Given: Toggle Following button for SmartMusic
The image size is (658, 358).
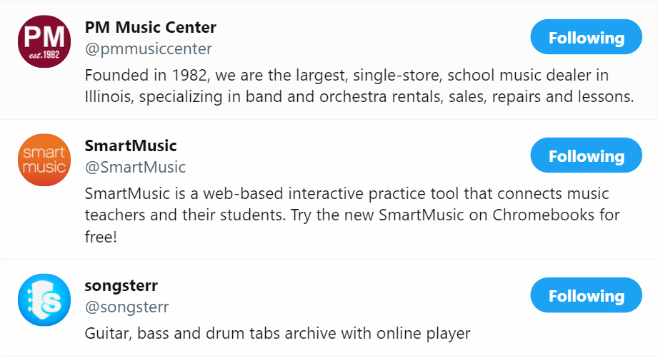Looking at the screenshot, I should pos(586,155).
